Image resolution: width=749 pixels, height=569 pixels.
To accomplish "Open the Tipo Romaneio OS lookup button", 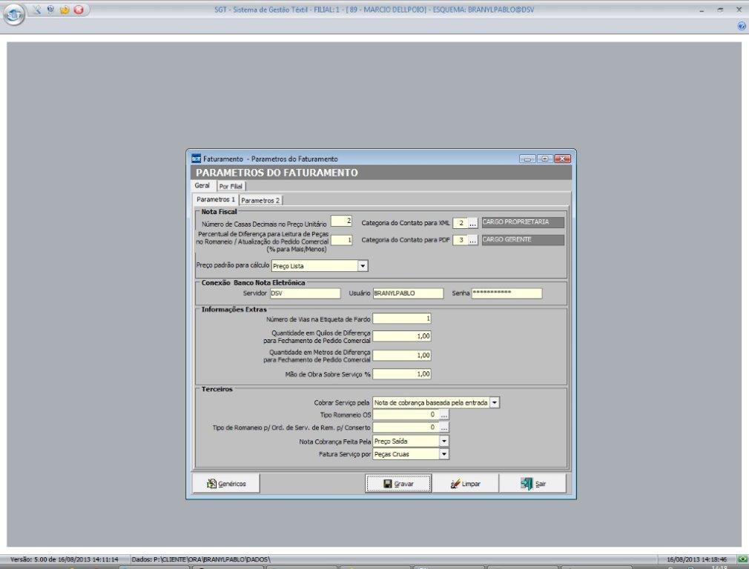I will [x=443, y=415].
